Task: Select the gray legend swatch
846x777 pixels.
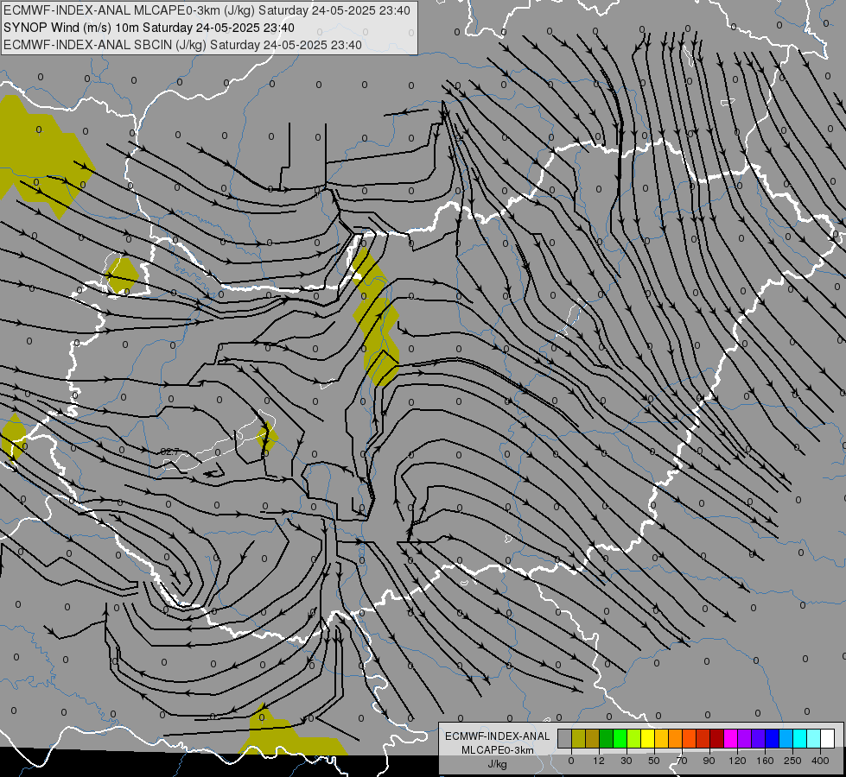Action: (564, 739)
